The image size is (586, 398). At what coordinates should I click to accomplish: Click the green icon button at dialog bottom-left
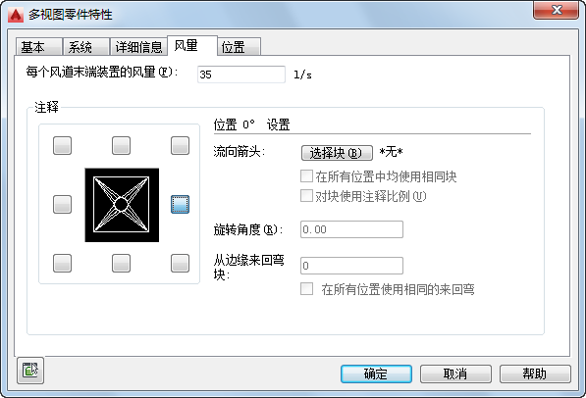30,371
